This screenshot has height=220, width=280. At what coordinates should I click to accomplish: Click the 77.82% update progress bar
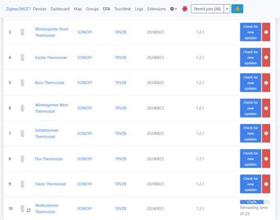[x=255, y=202]
